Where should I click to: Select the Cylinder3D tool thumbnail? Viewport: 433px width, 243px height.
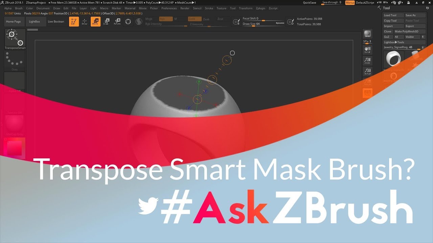[415, 56]
